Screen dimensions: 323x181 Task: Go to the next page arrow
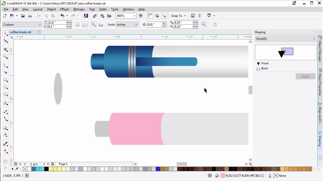(x=44, y=164)
